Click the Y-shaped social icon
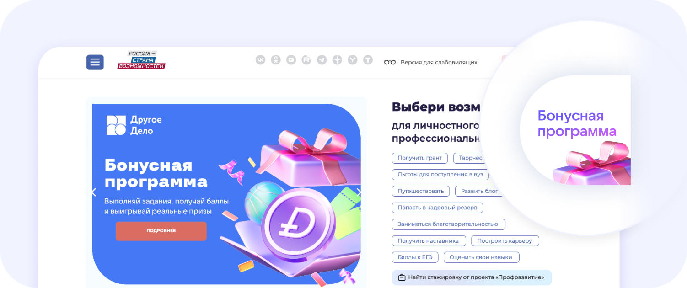The height and width of the screenshot is (288, 687). pyautogui.click(x=353, y=60)
